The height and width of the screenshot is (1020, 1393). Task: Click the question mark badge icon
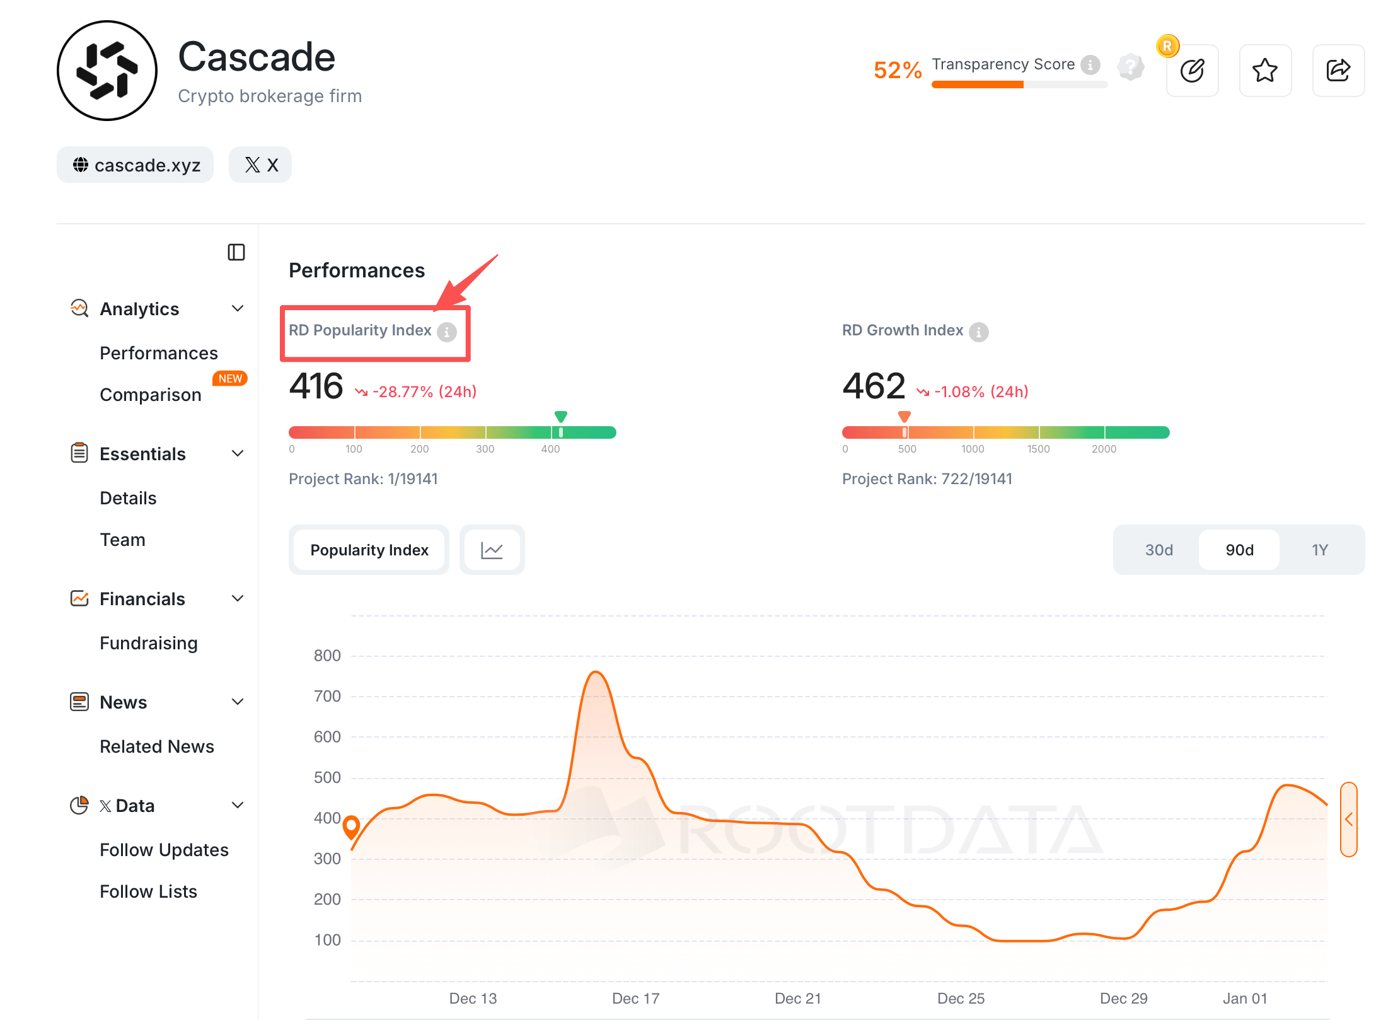[1131, 66]
